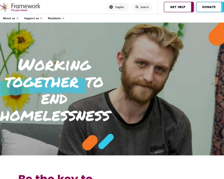Click the blue pill shape in hero
Image resolution: width=224 pixels, height=179 pixels.
(x=106, y=141)
